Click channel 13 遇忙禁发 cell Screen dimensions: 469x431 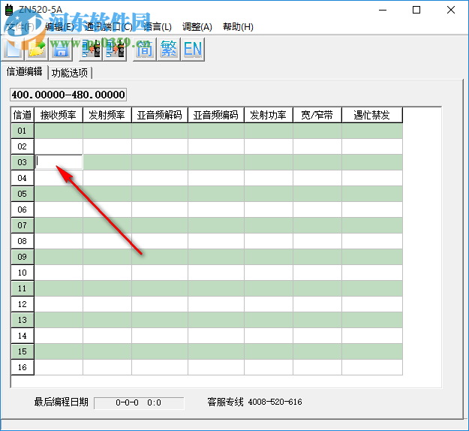point(372,320)
